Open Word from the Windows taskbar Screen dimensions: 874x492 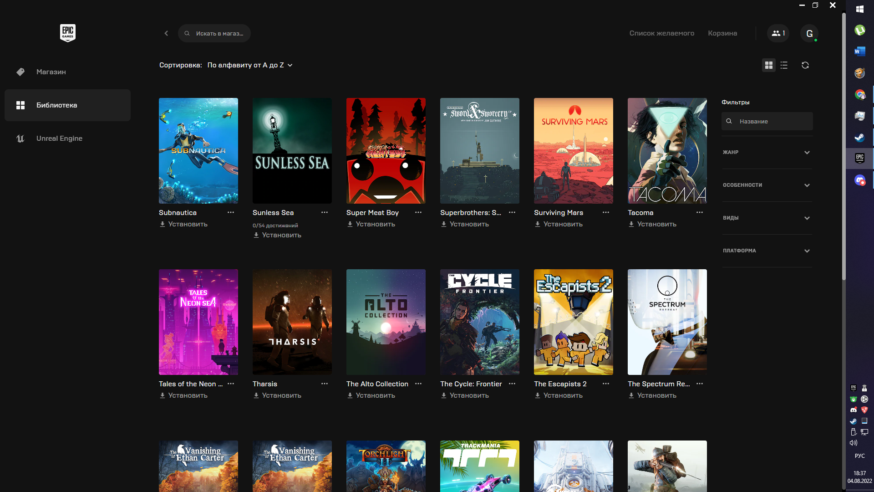point(859,51)
